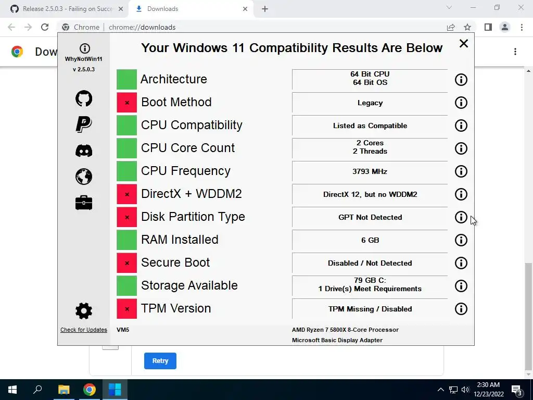Viewport: 533px width, 400px height.
Task: Bookmark this page with the star
Action: point(467,27)
